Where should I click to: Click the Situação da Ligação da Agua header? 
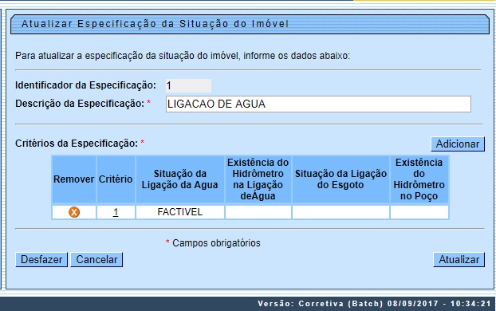click(180, 179)
